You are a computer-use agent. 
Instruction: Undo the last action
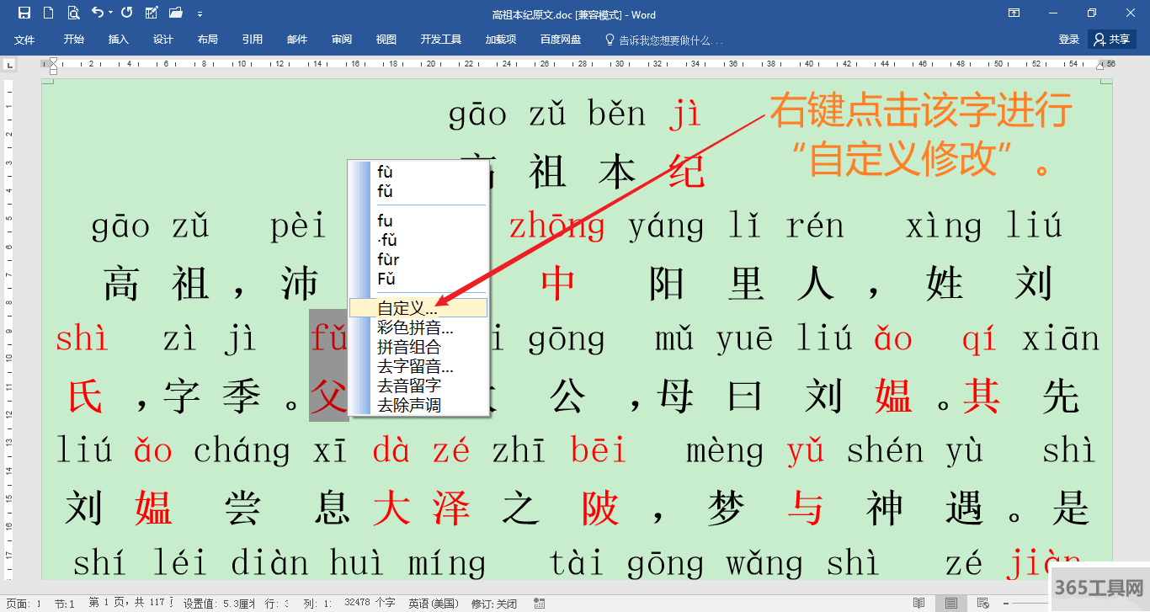tap(98, 13)
